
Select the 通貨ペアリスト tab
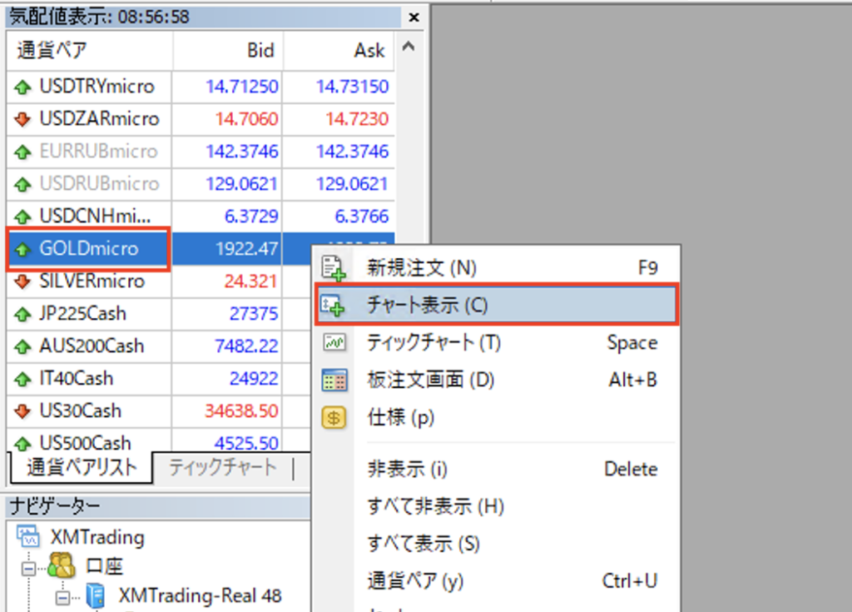pyautogui.click(x=81, y=467)
